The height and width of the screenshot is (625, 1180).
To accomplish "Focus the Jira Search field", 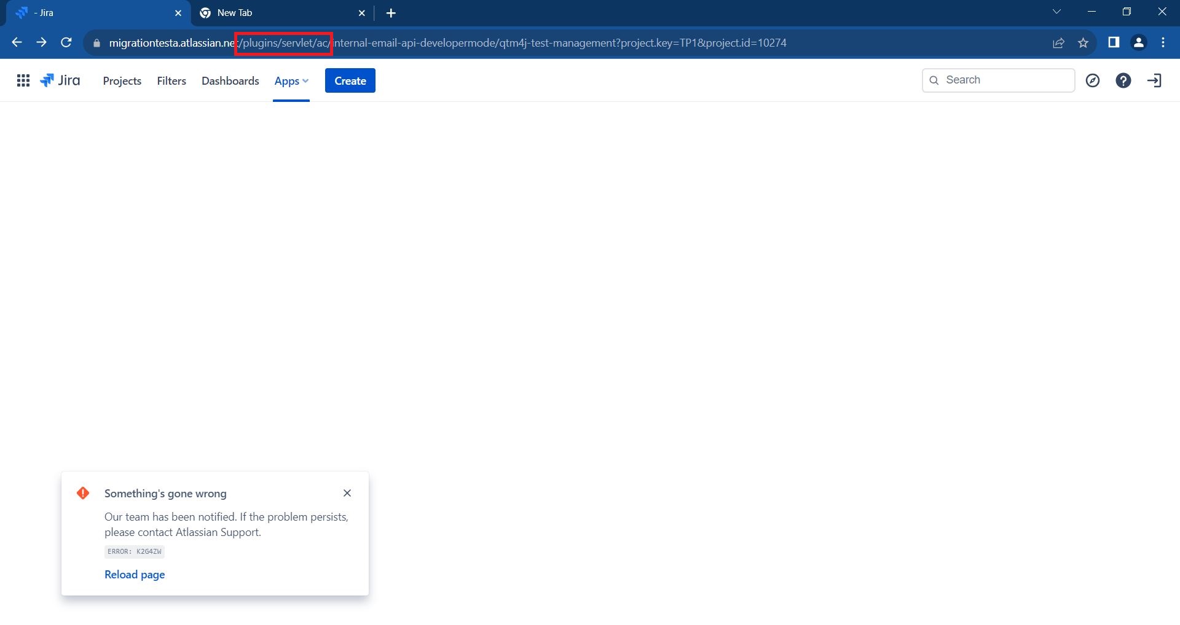I will 998,80.
